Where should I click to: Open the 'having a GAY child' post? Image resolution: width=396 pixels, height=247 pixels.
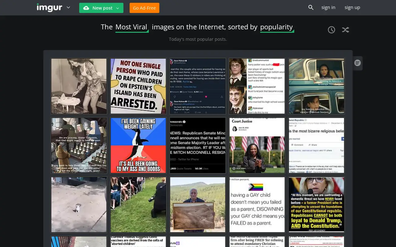click(257, 205)
